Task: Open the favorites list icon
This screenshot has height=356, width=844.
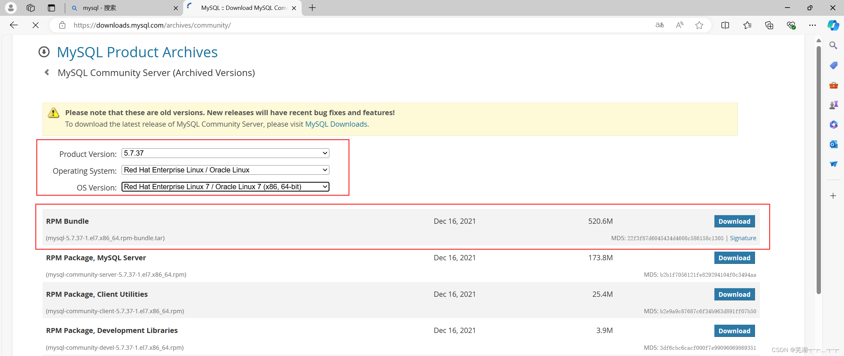Action: [x=747, y=25]
